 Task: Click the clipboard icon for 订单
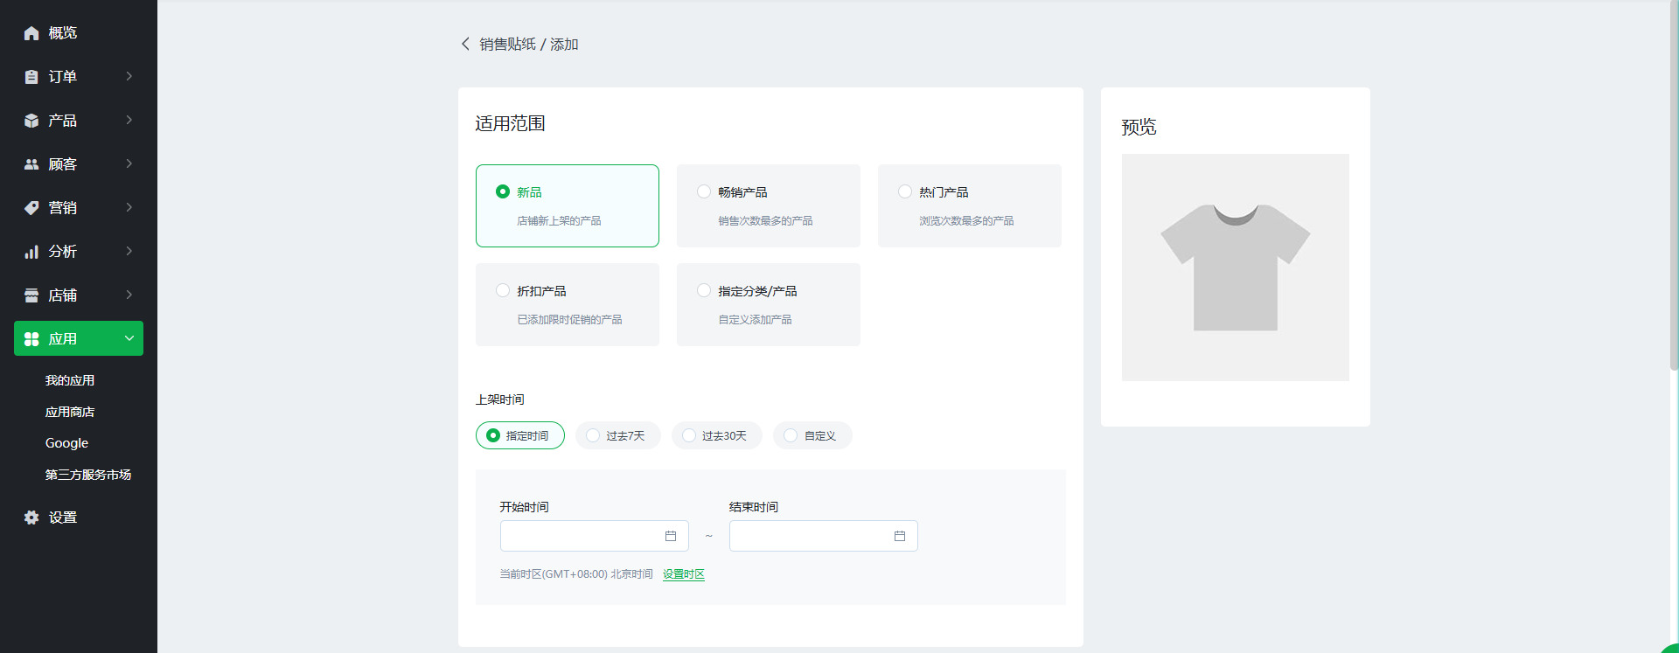[31, 77]
